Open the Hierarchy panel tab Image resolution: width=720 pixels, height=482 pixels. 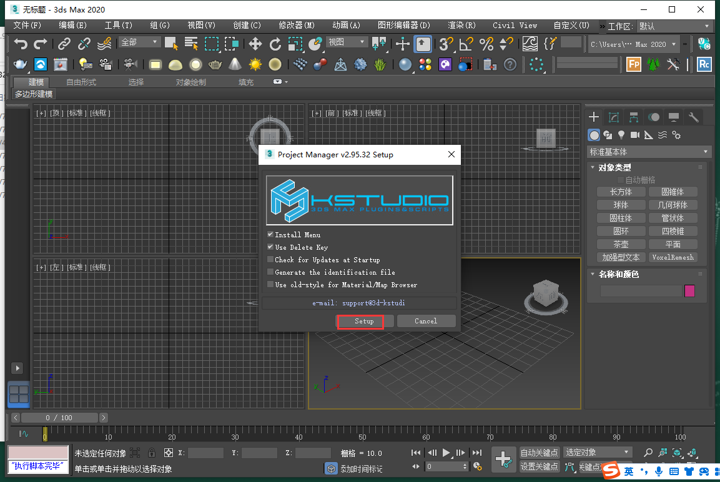click(634, 117)
